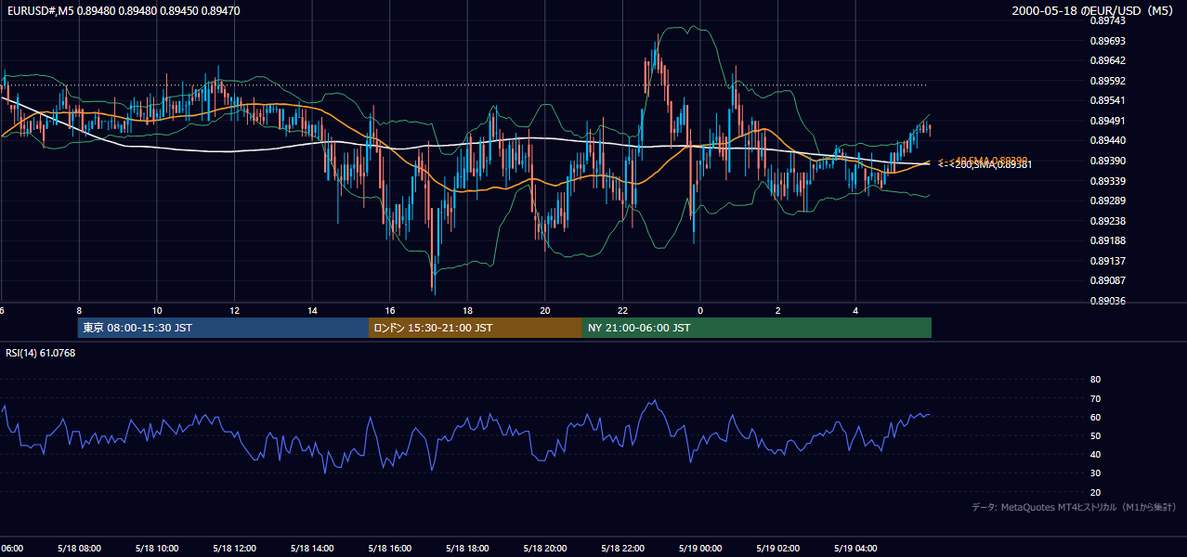Click the 0.89592 price axis label

(x=1106, y=81)
